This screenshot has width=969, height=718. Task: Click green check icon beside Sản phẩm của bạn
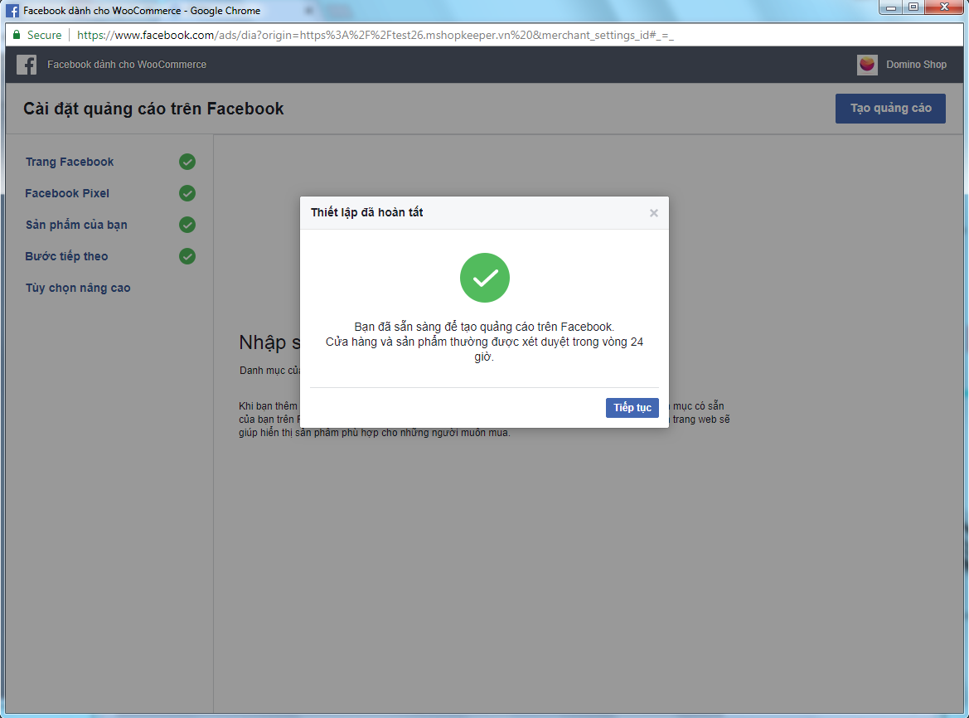tap(187, 225)
